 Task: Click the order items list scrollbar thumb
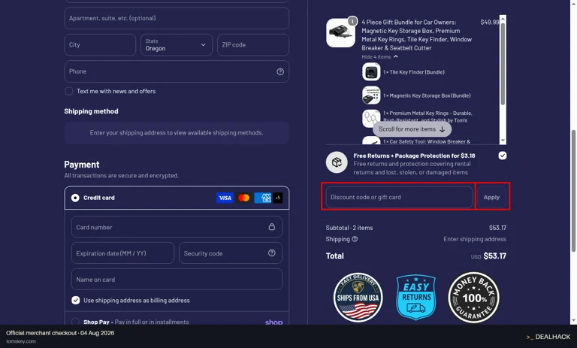(x=503, y=64)
